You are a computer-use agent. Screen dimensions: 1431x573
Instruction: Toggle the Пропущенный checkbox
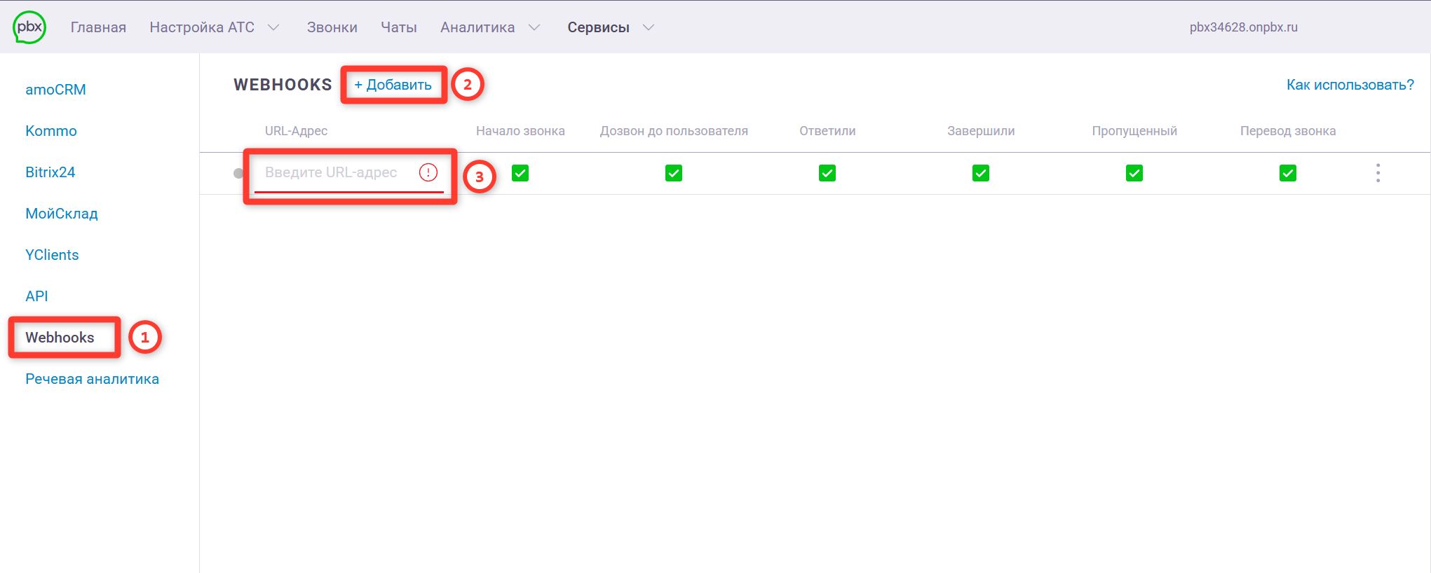(1134, 173)
